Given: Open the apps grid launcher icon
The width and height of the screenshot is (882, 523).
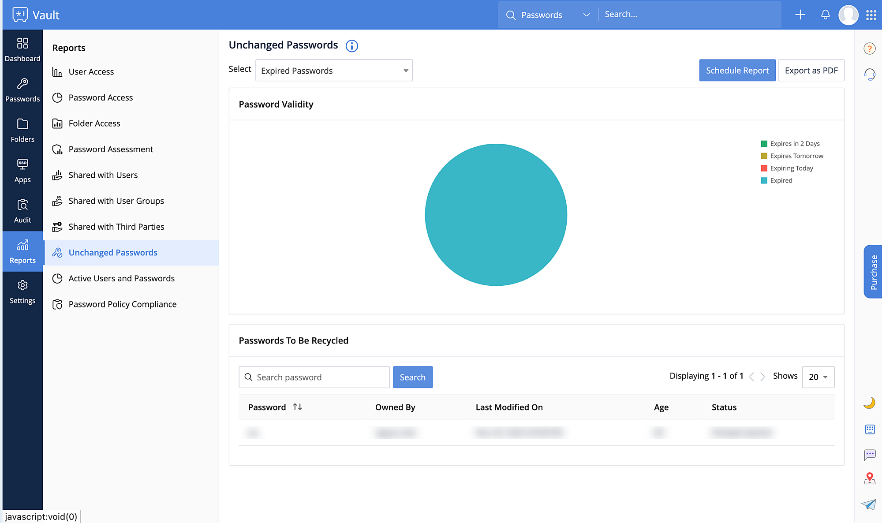Looking at the screenshot, I should point(871,15).
